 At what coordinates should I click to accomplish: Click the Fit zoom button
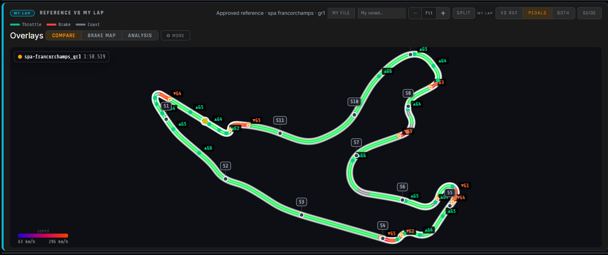coord(429,13)
